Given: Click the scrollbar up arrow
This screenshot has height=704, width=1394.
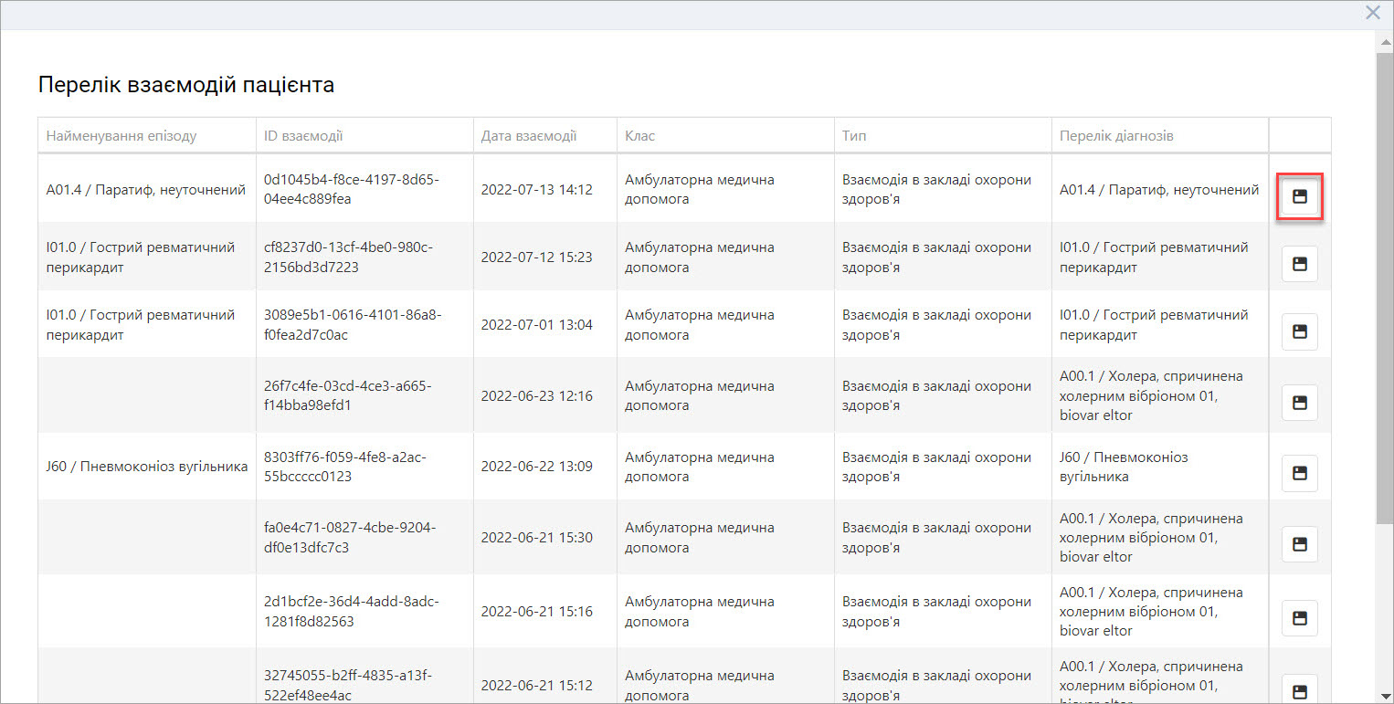Looking at the screenshot, I should (x=1384, y=38).
